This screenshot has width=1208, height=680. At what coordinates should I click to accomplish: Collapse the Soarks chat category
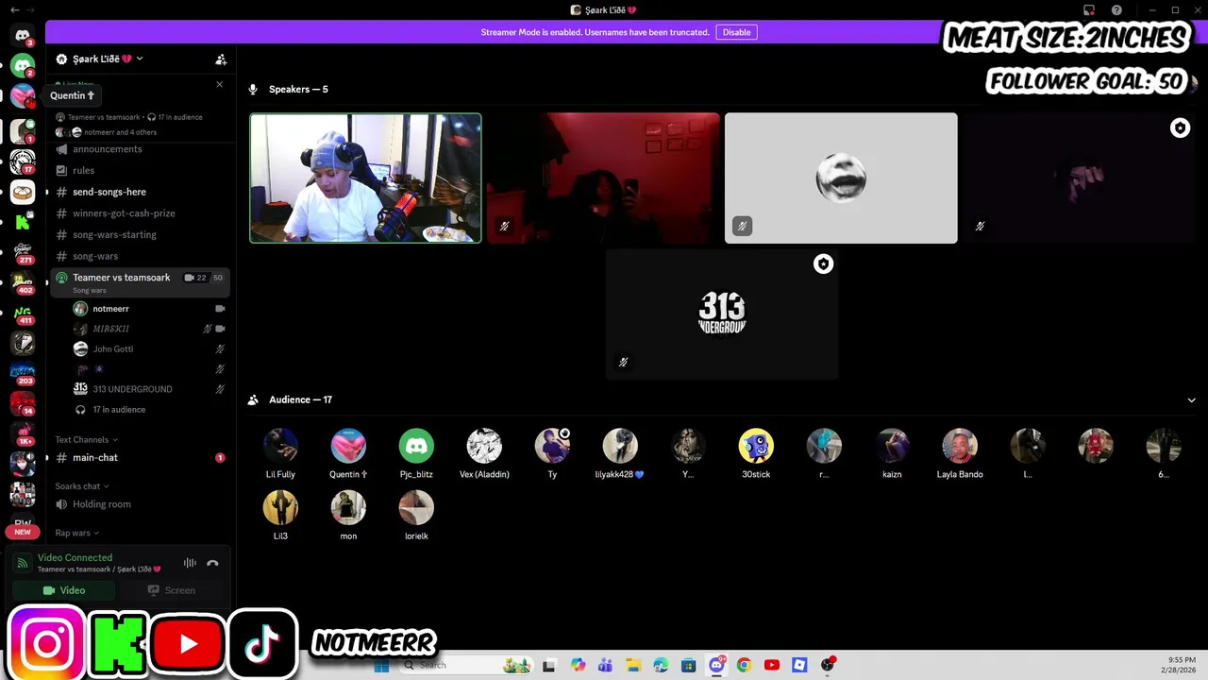[x=82, y=485]
